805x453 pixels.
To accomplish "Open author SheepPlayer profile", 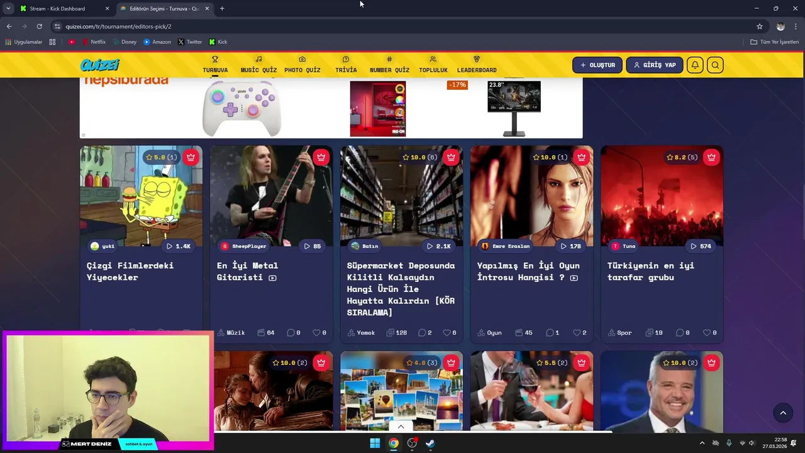I will tap(244, 246).
